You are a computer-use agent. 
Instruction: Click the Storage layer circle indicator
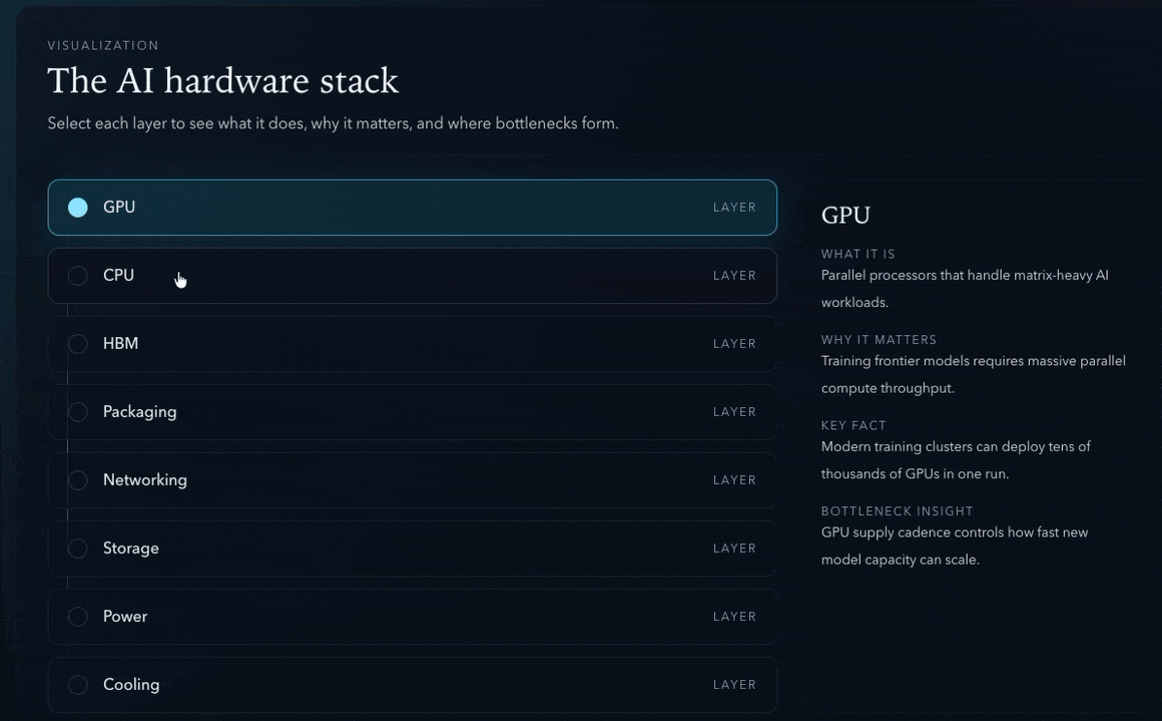click(78, 548)
